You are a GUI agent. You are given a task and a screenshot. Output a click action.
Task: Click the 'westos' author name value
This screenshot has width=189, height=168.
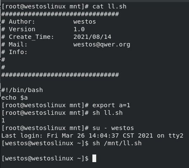[x=84, y=22]
